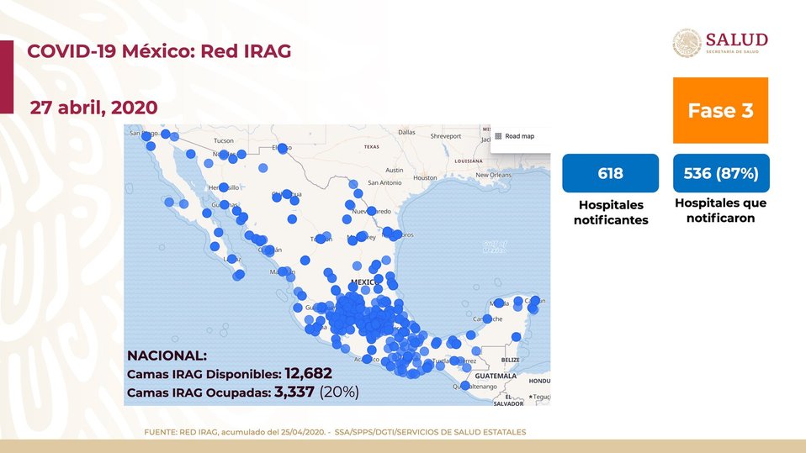
Task: Click the hospital marker at Hermosillo
Action: click(x=224, y=187)
